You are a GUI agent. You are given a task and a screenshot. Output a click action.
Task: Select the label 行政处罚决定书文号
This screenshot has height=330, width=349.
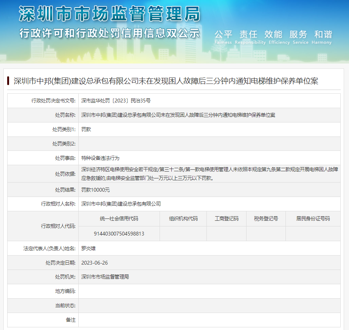tap(53, 101)
